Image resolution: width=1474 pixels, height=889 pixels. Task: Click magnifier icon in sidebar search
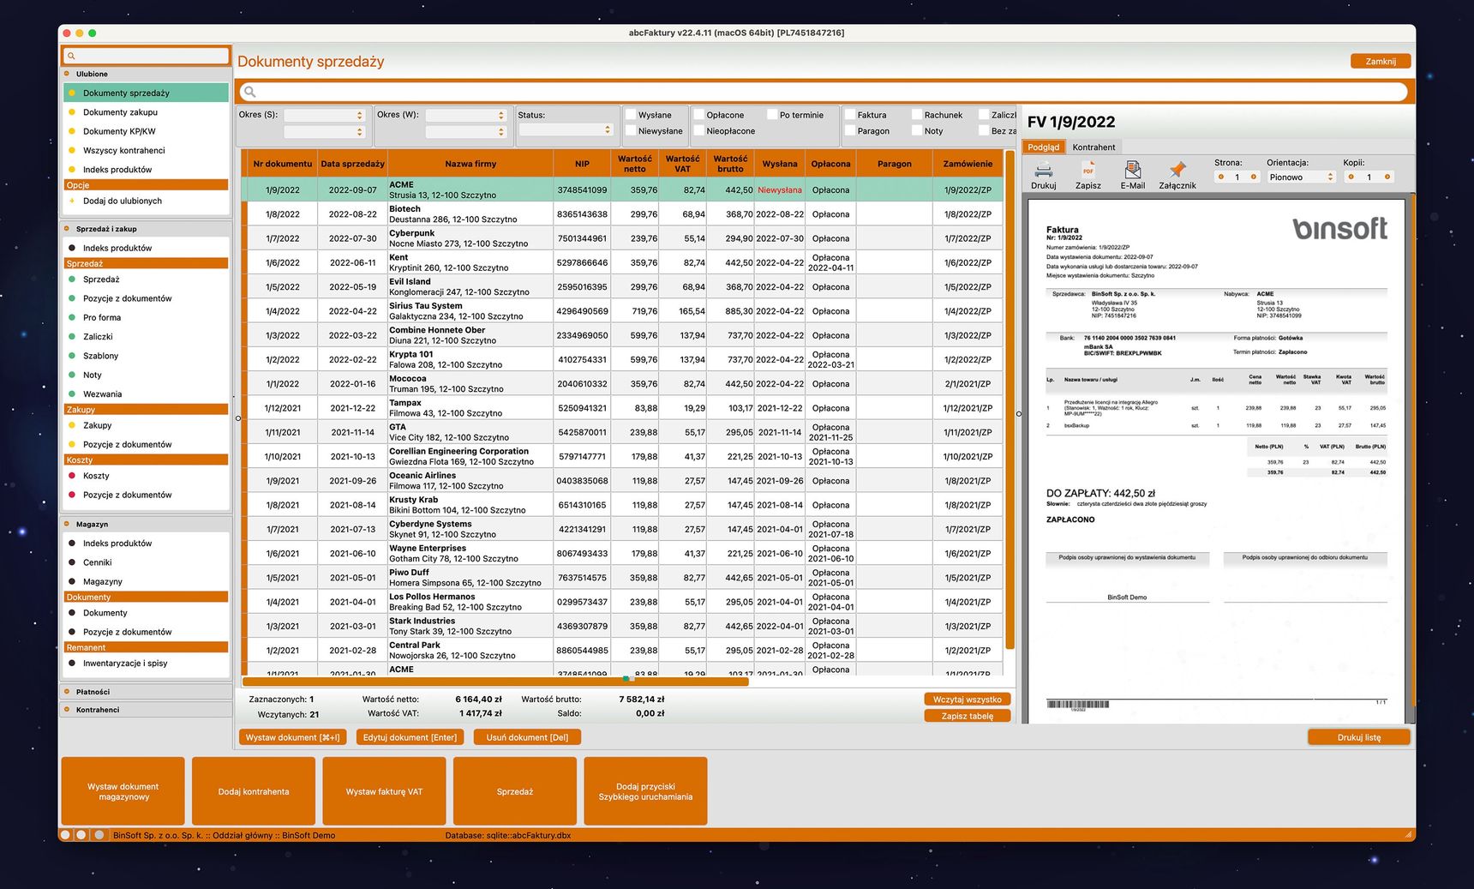[x=71, y=56]
